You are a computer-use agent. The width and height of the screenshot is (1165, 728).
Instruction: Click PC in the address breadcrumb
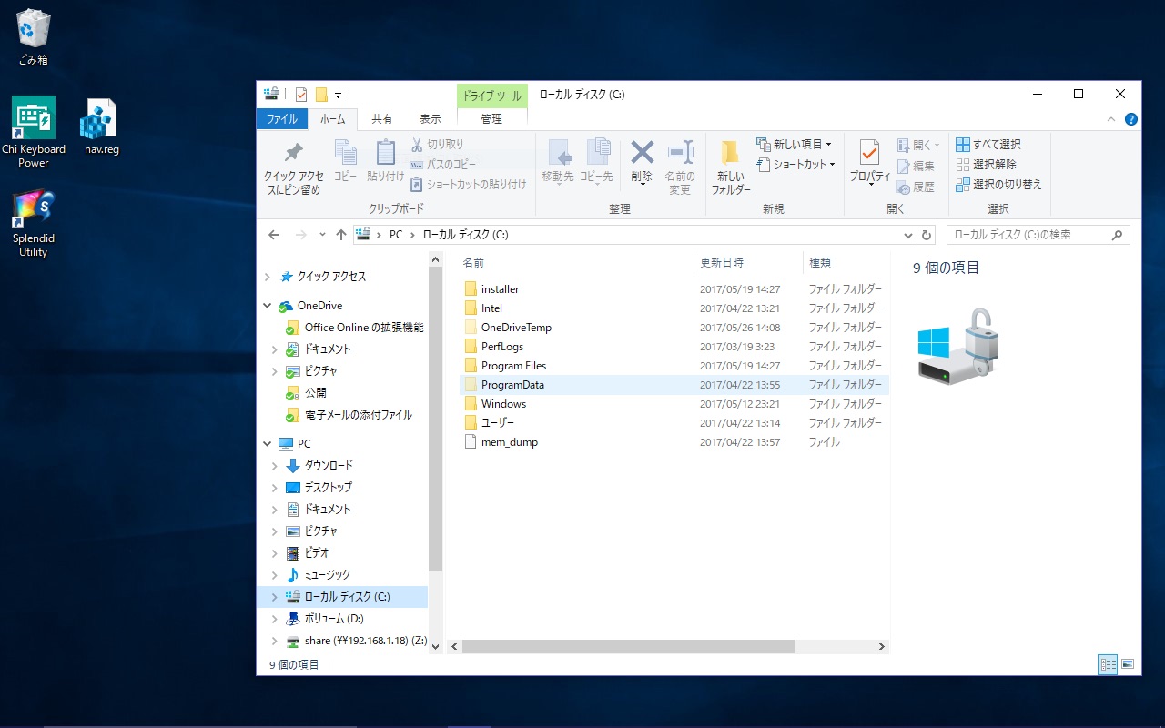pos(396,235)
